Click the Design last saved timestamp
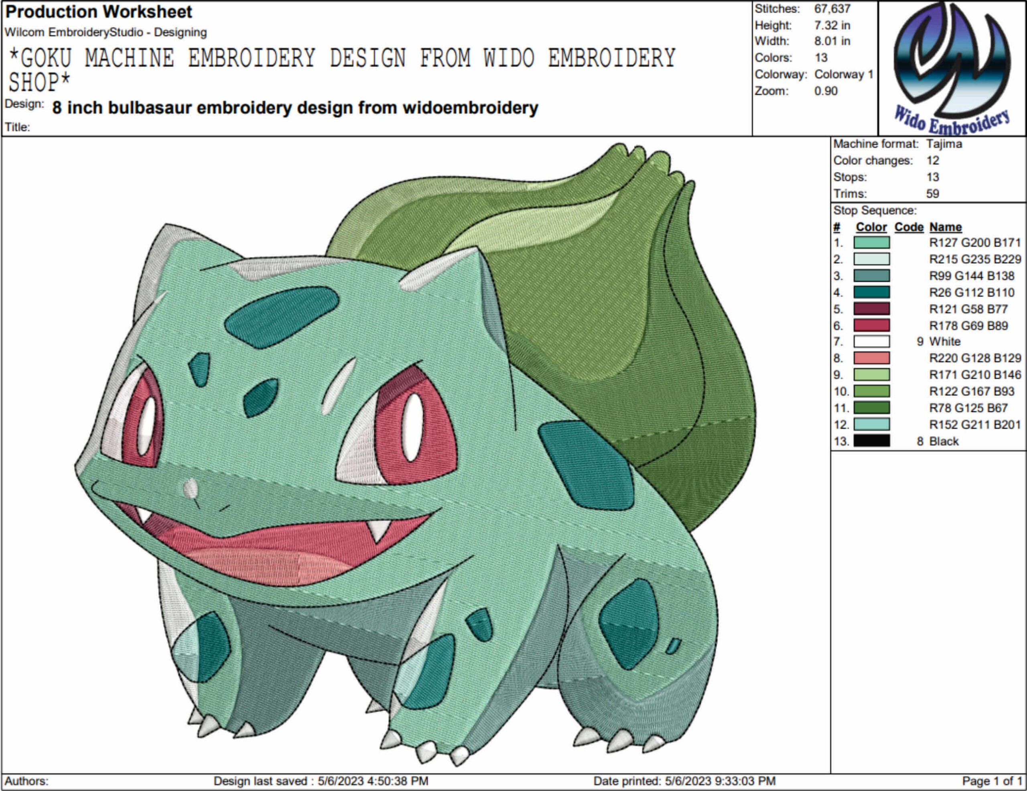The height and width of the screenshot is (791, 1027). 321,781
